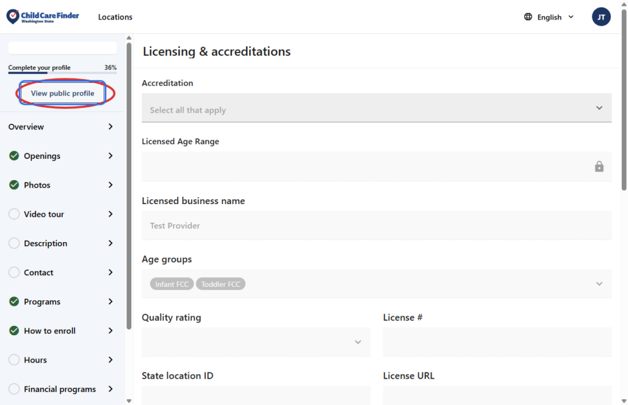Open the JT user avatar menu
628x405 pixels.
tap(601, 17)
